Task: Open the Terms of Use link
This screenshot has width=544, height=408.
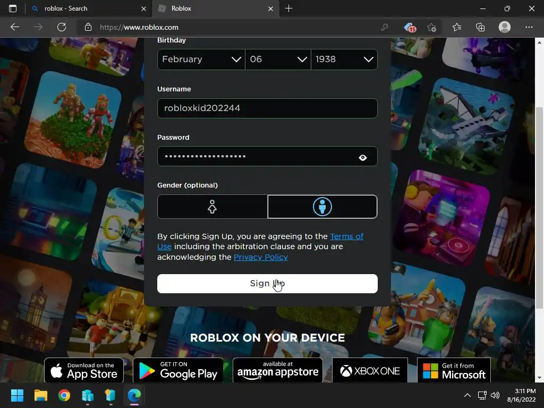Action: click(x=346, y=236)
